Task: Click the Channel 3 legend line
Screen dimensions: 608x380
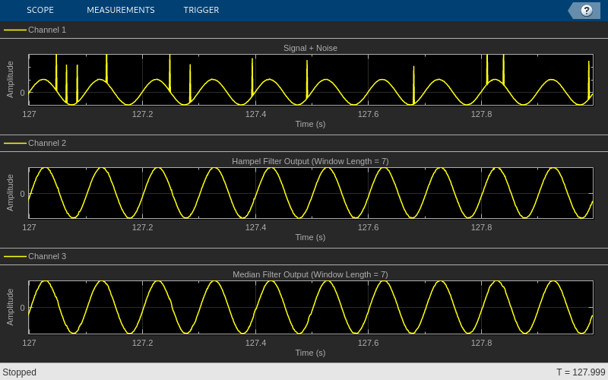Action: [15, 256]
